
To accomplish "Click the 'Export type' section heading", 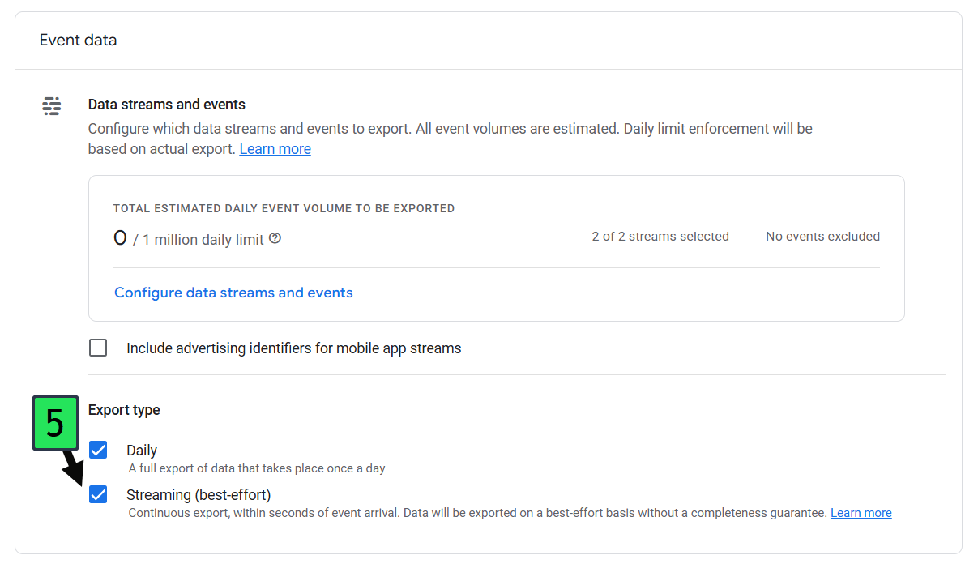I will (124, 410).
